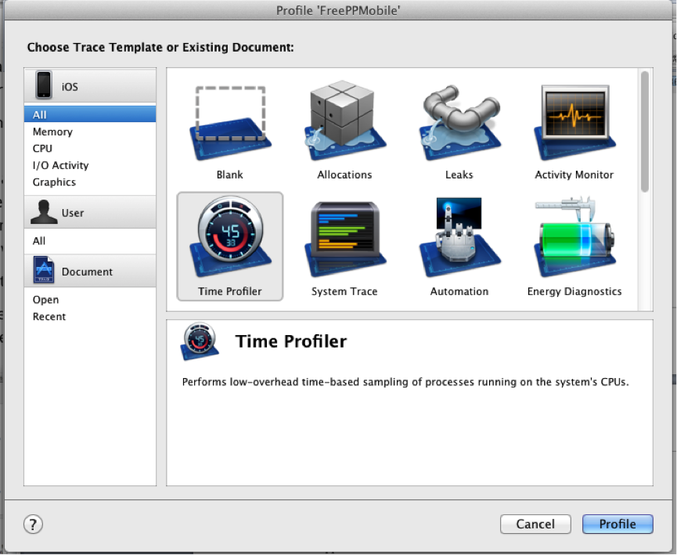677x555 pixels.
Task: Click the template grid vertical scrollbar
Action: [645, 132]
